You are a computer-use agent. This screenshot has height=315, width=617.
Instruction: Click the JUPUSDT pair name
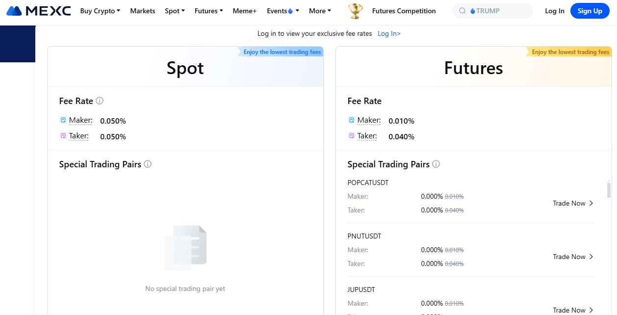coord(361,289)
